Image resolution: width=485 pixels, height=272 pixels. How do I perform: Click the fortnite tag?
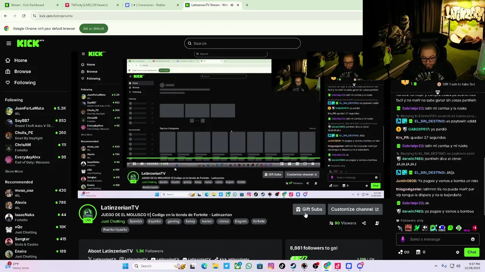click(x=259, y=221)
